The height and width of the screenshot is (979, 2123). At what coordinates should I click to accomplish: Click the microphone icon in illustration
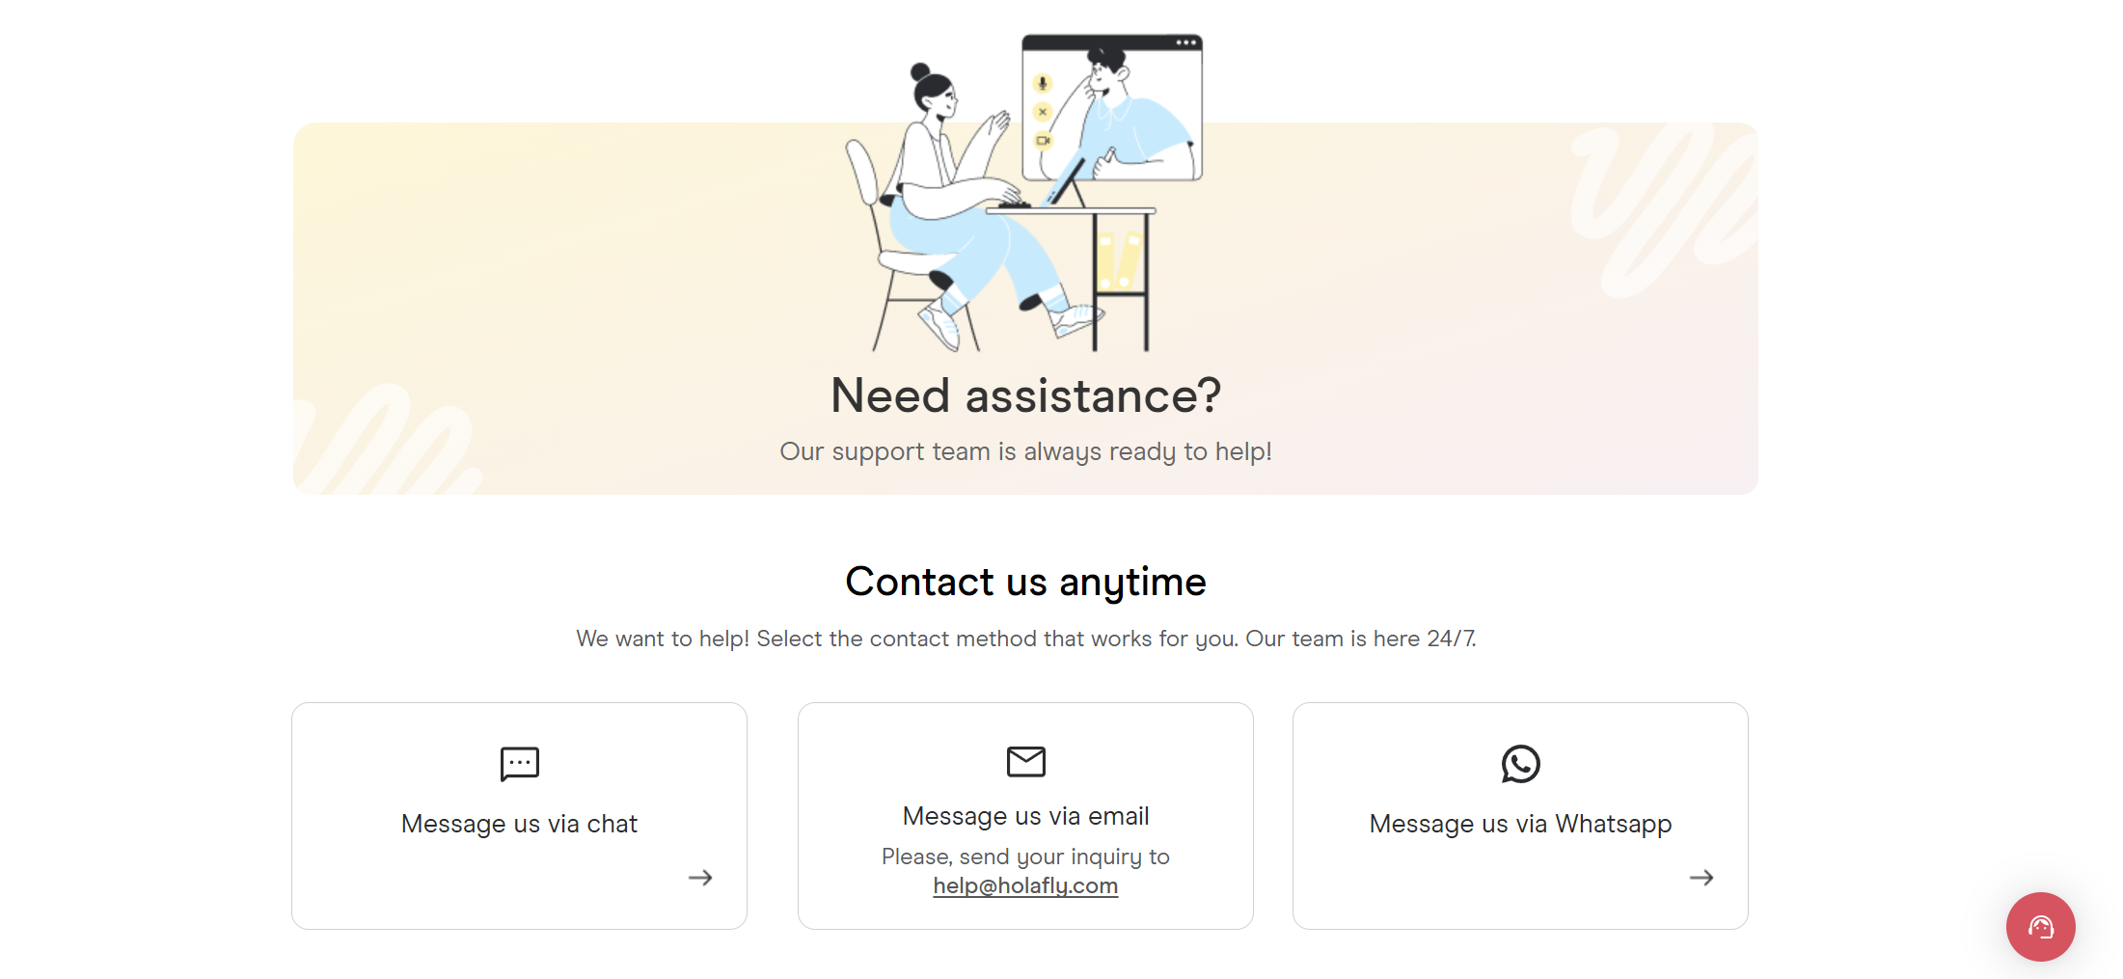tap(1043, 84)
